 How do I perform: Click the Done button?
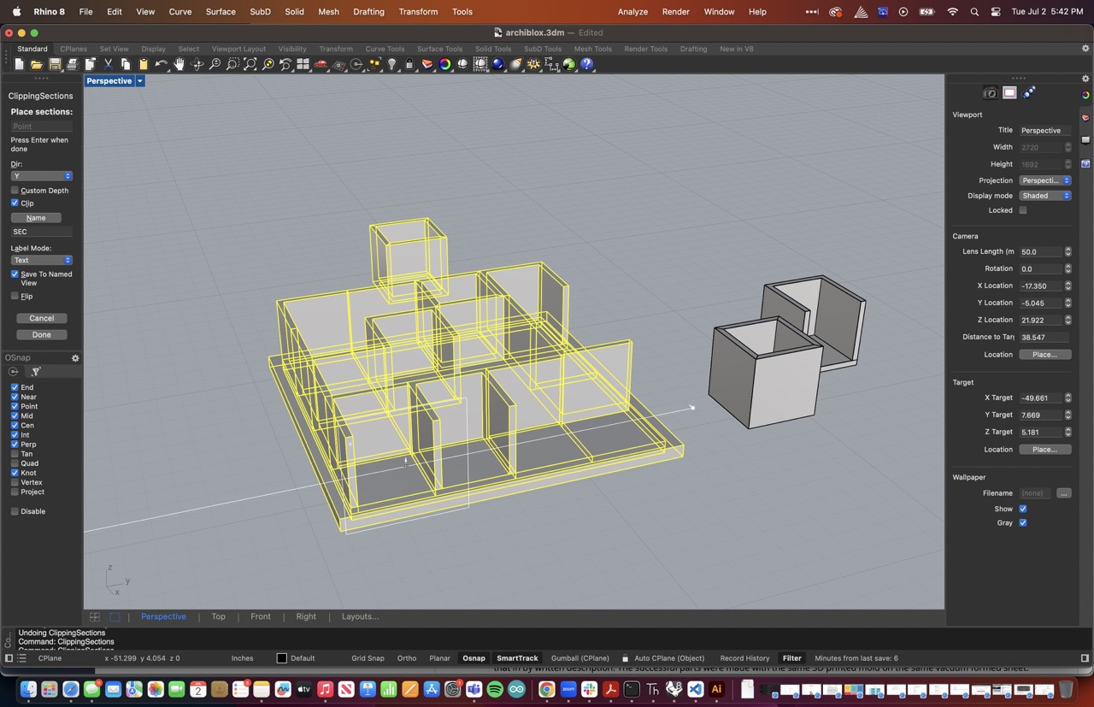[x=42, y=335]
